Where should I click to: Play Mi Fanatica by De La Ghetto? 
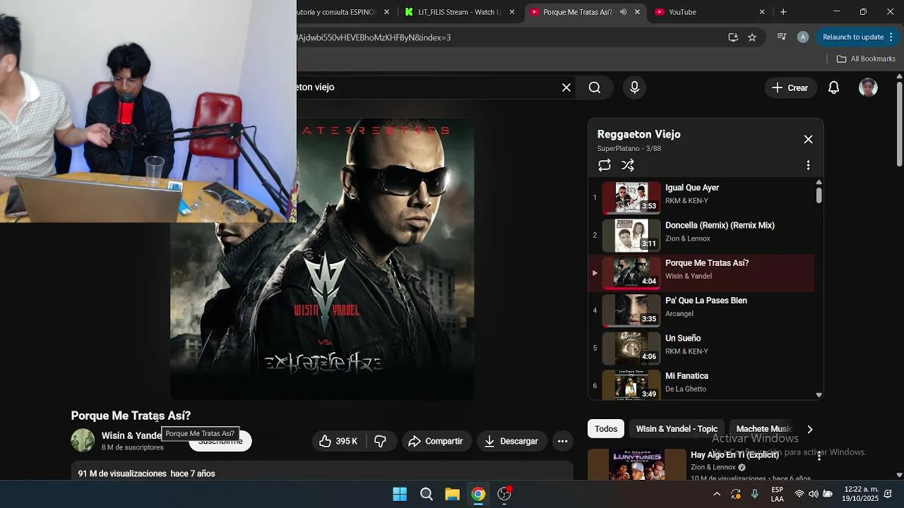click(701, 385)
